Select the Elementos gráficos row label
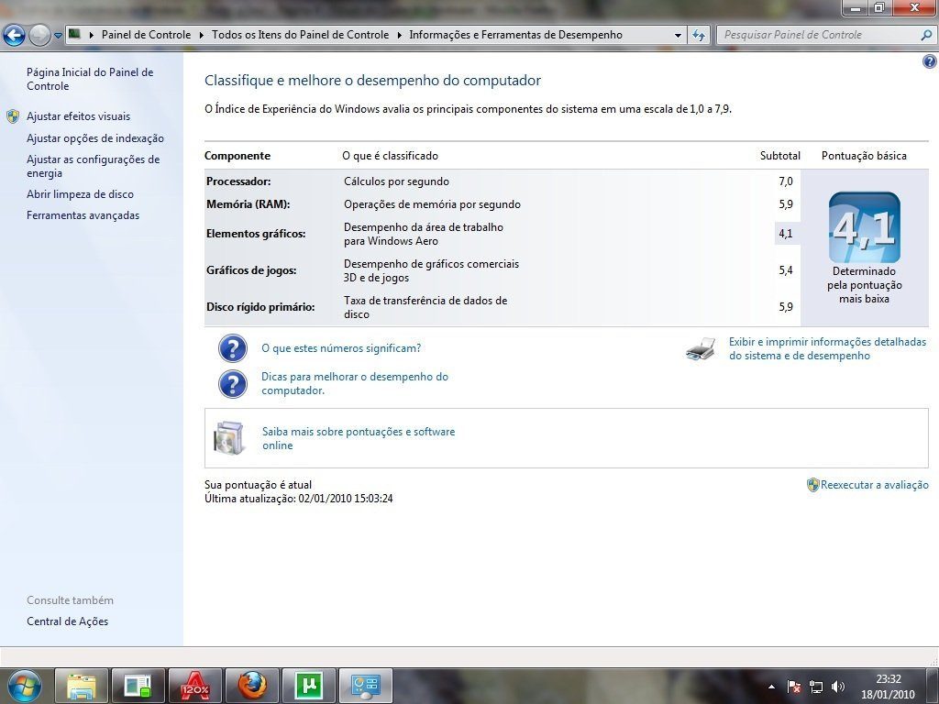939x704 pixels. 256,234
